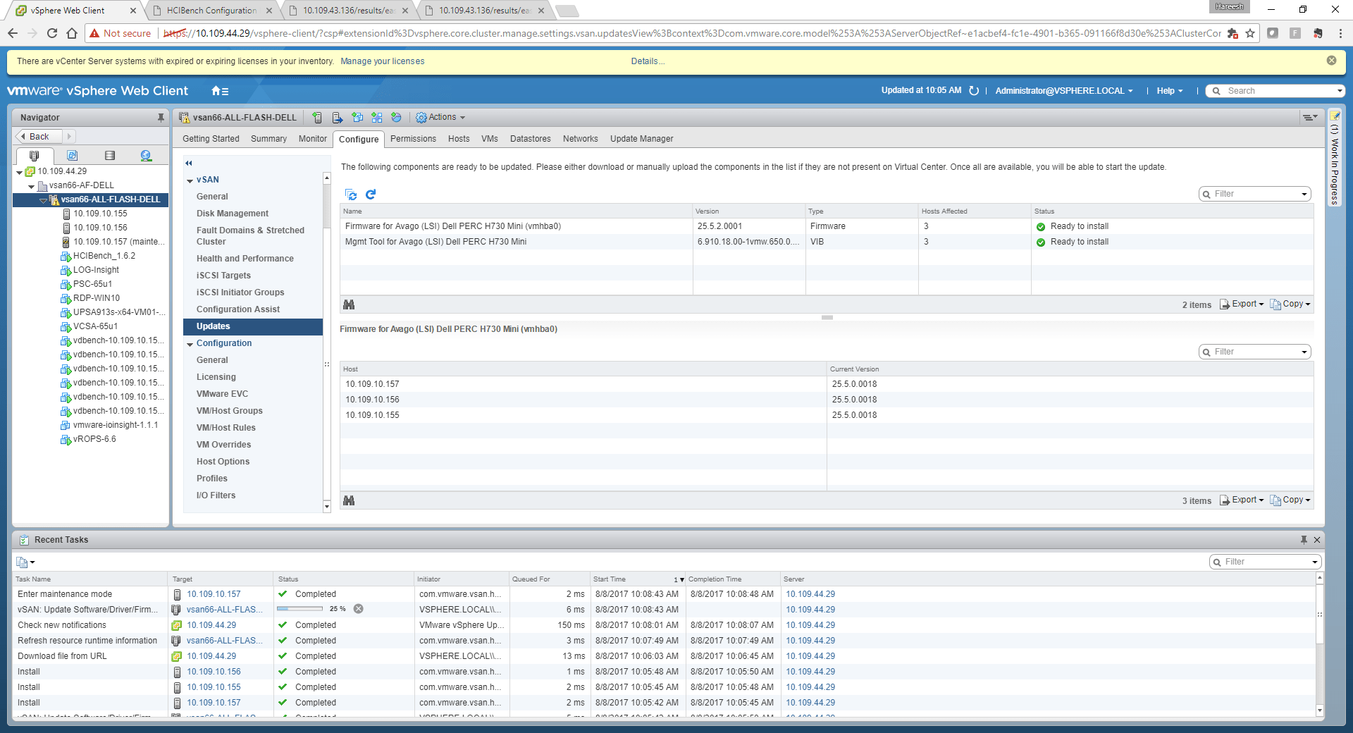
Task: Open the Hosts and Clusters navigator view
Action: [34, 156]
